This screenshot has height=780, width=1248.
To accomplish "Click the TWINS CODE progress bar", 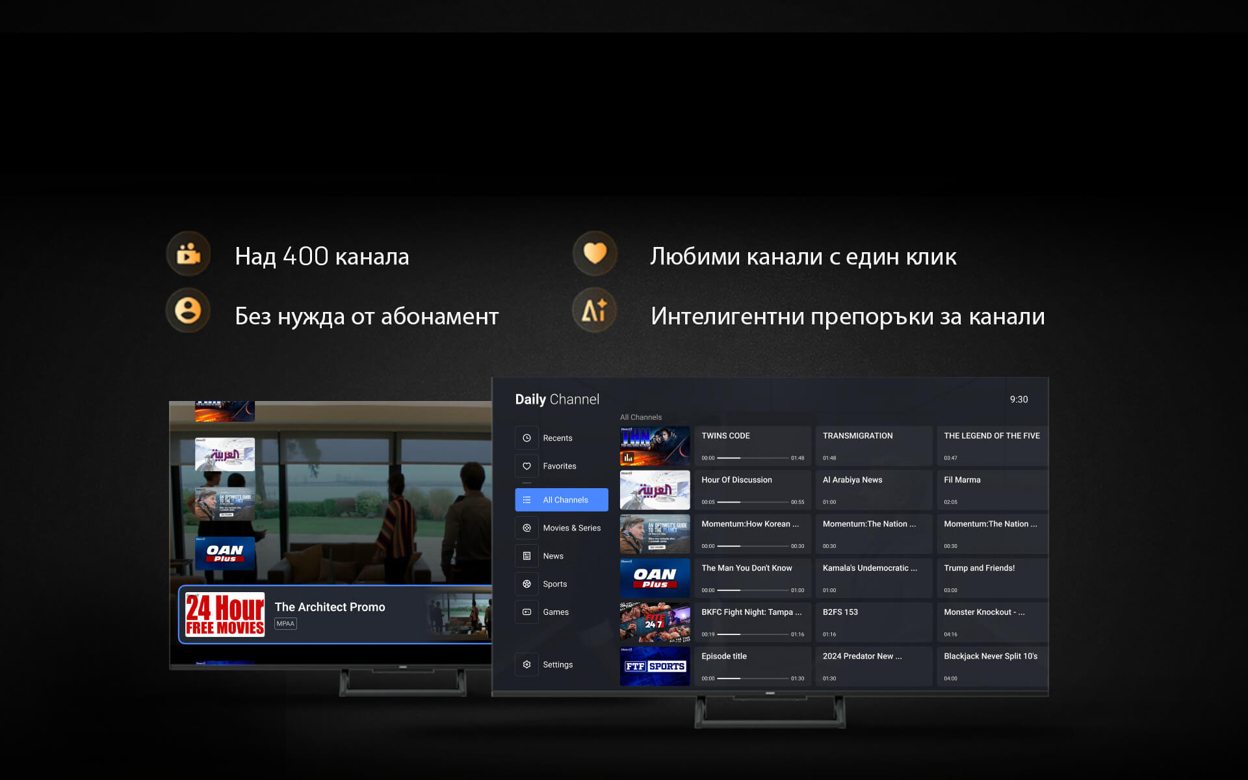I will [x=753, y=458].
